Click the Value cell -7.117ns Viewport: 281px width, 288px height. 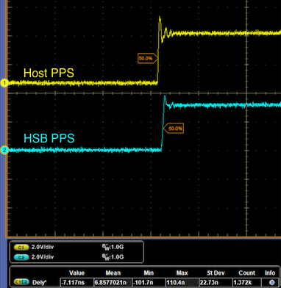pos(77,282)
